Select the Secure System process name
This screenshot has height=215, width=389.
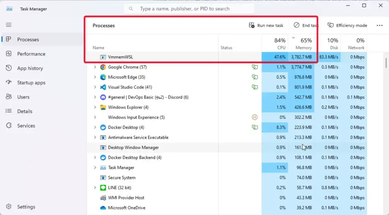pos(122,178)
